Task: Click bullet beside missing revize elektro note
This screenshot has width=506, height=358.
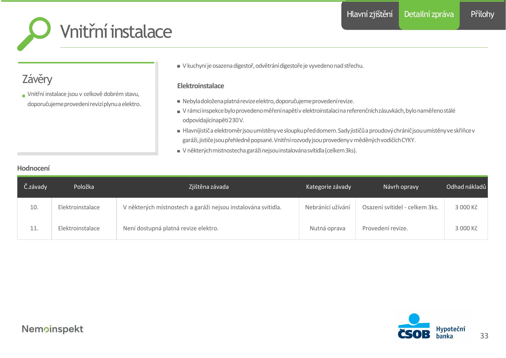Action: click(178, 101)
